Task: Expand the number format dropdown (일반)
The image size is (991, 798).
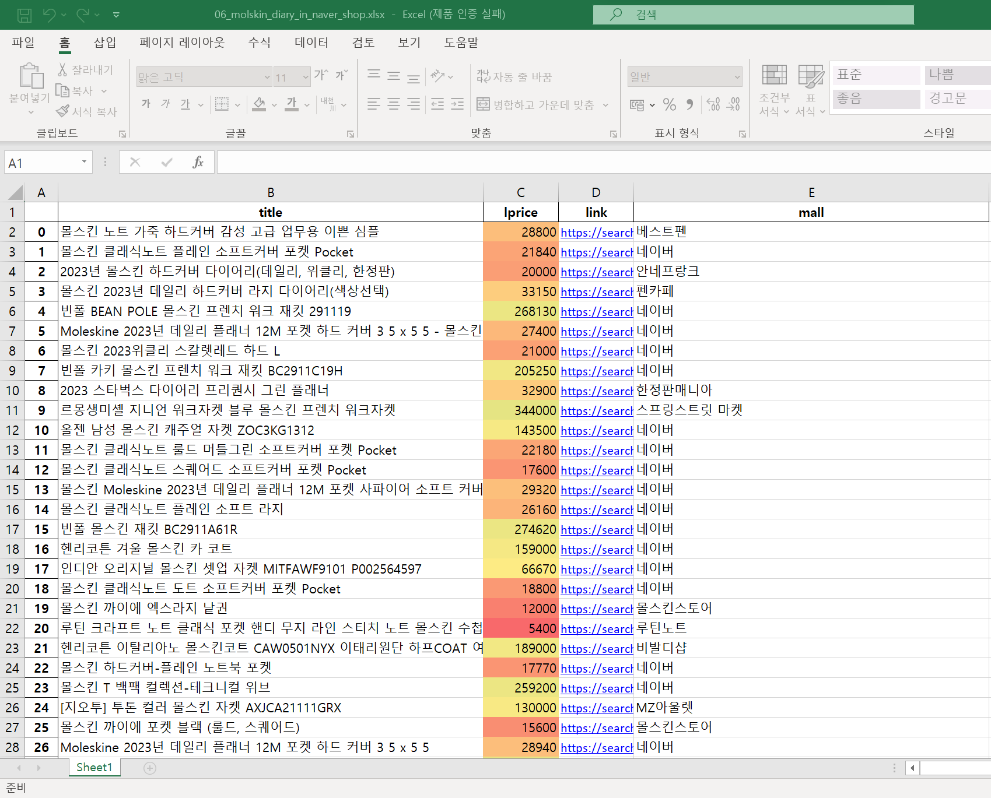Action: (737, 77)
